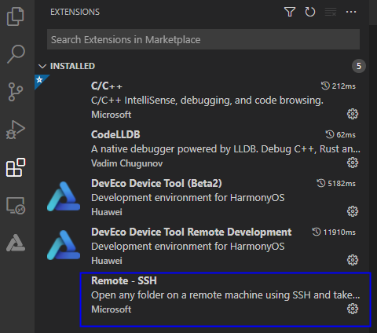The width and height of the screenshot is (377, 333).
Task: Select the CodeLLDB extension entry
Action: [x=202, y=148]
